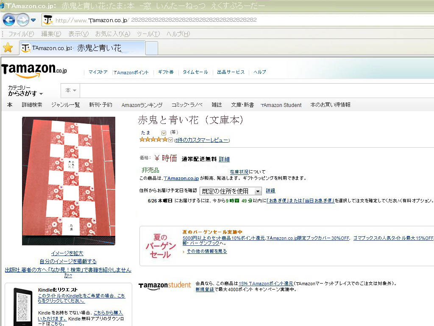Click the browser forward arrow button

click(x=23, y=20)
